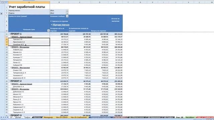
Task: Click the value 186 046,68
Action: click(x=115, y=47)
